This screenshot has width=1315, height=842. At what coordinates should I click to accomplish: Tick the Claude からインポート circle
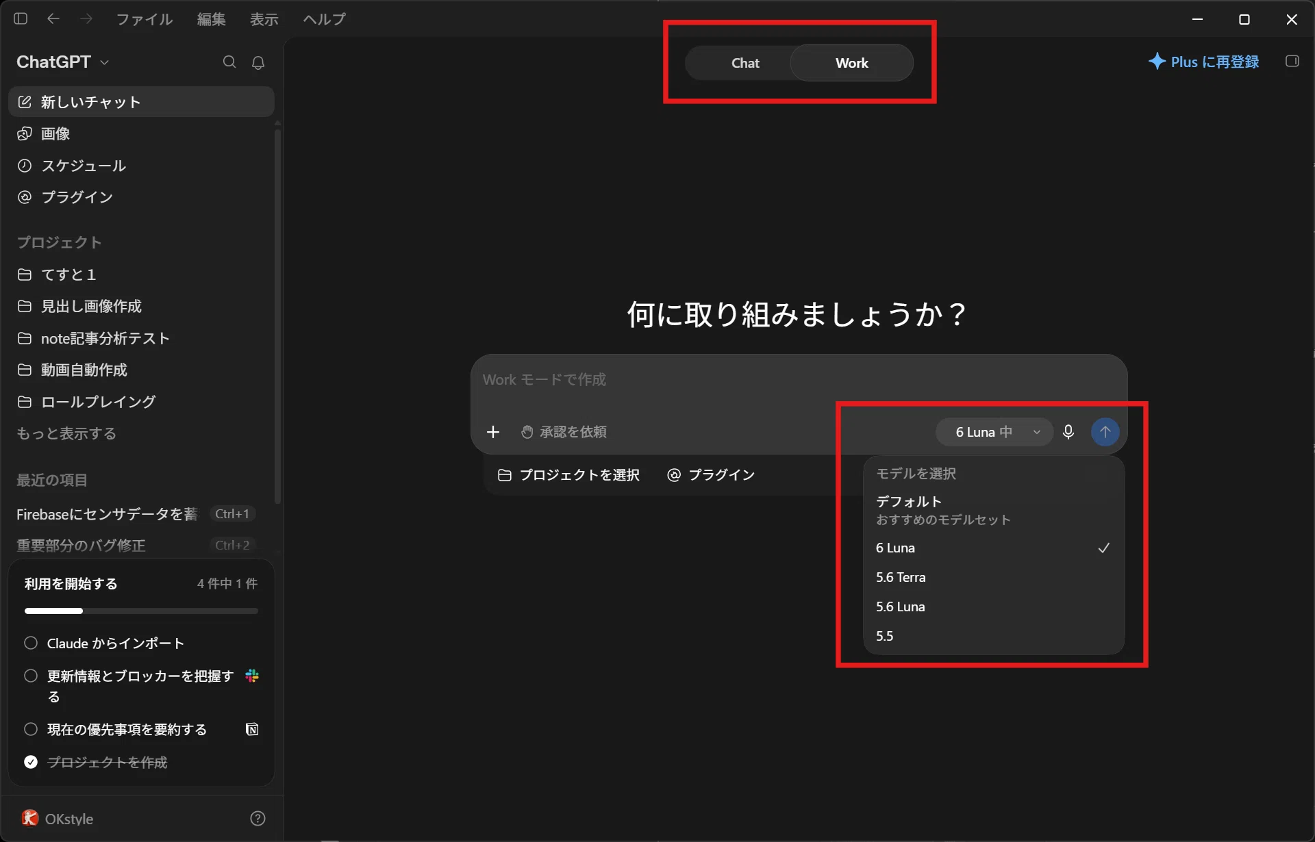point(31,643)
